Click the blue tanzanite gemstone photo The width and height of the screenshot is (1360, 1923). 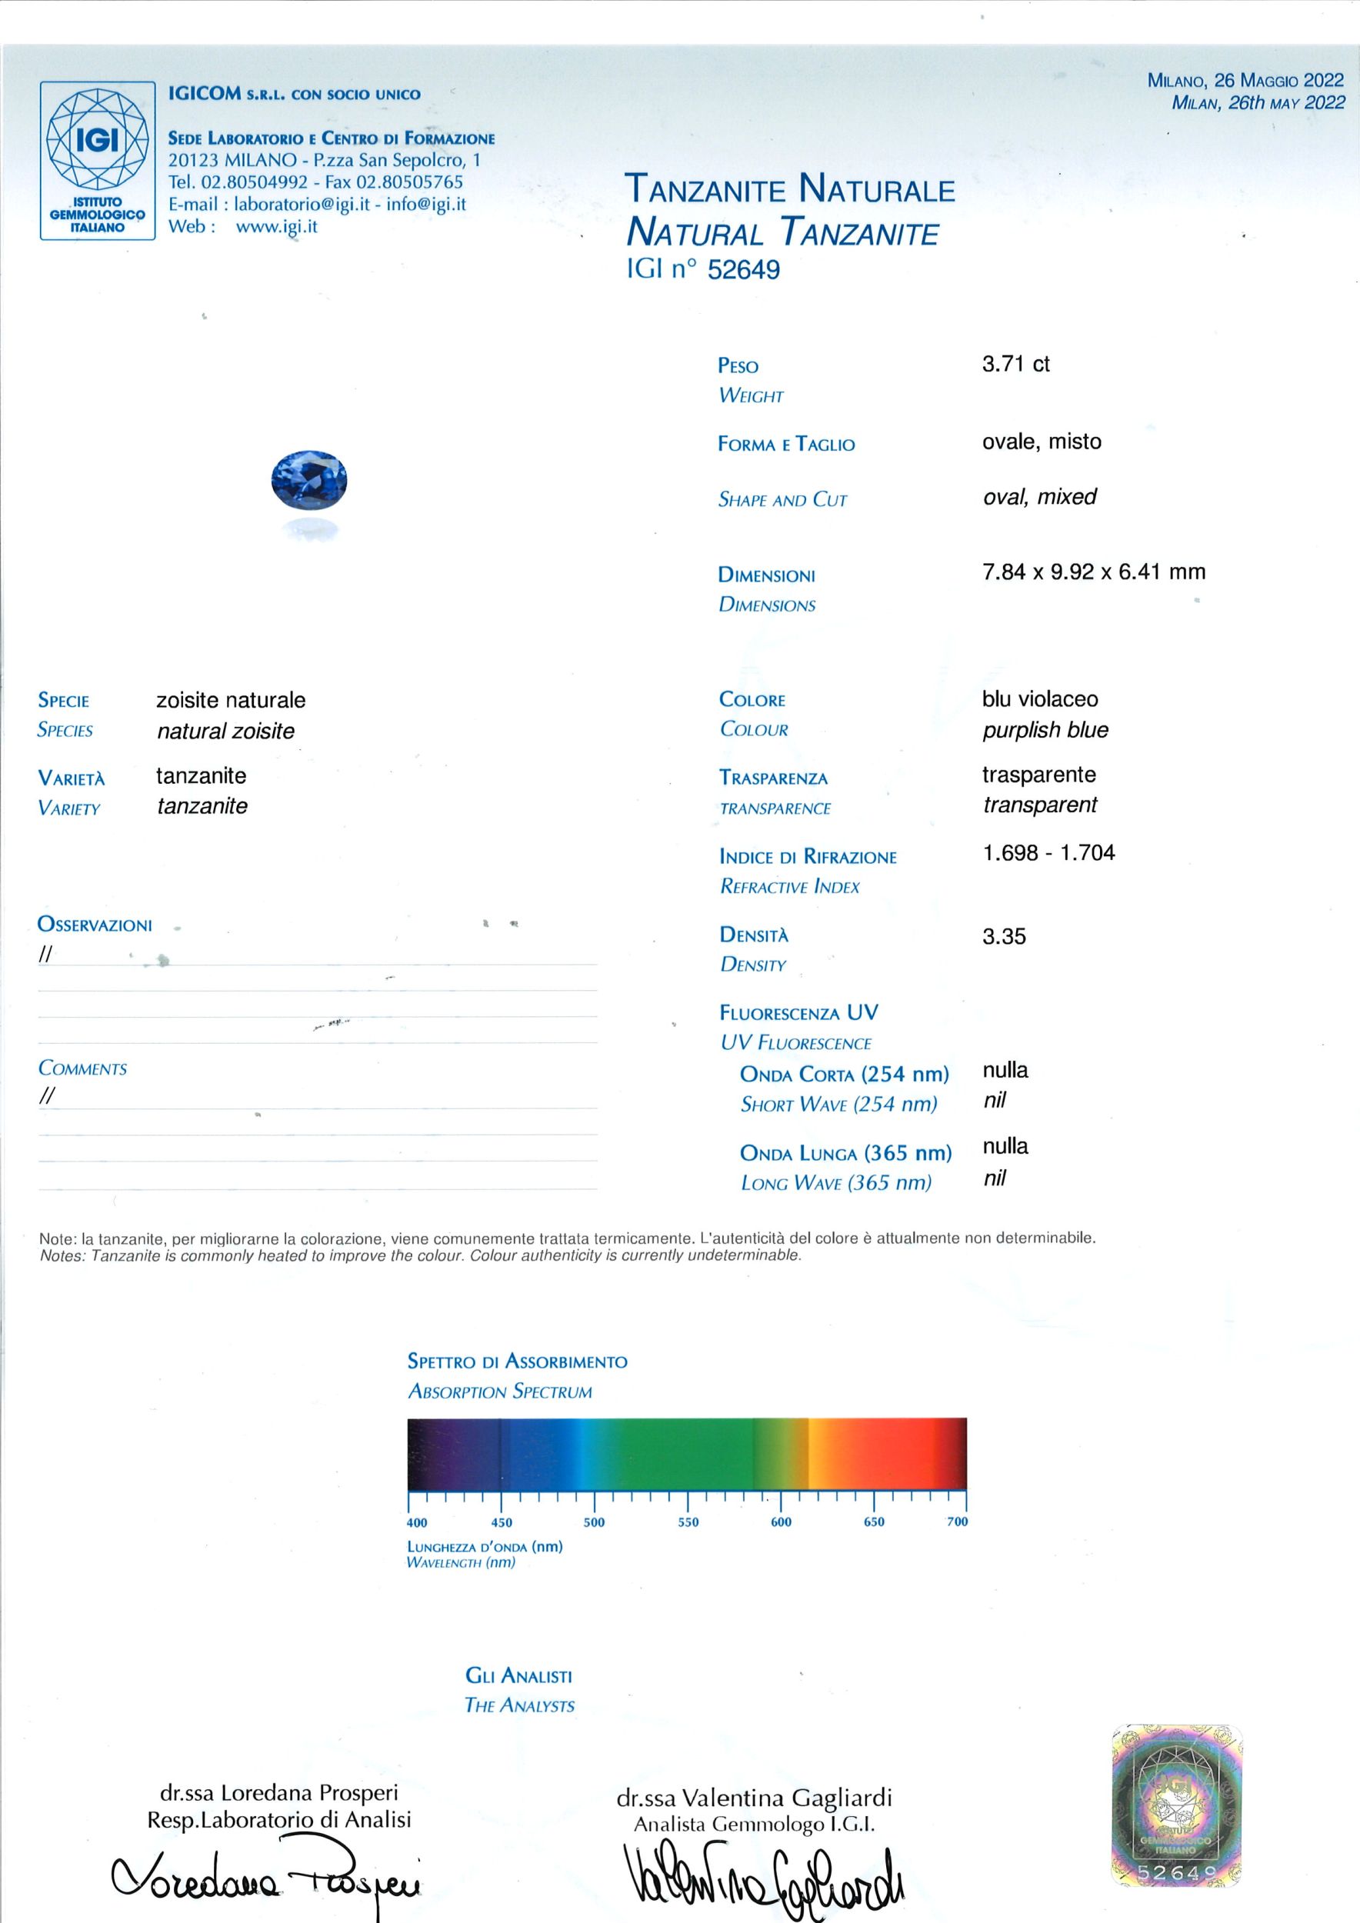(x=309, y=480)
